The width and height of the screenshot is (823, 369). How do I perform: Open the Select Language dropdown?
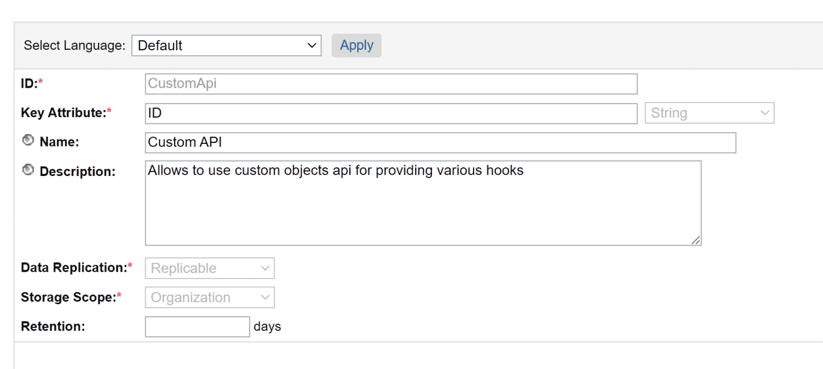(x=225, y=45)
